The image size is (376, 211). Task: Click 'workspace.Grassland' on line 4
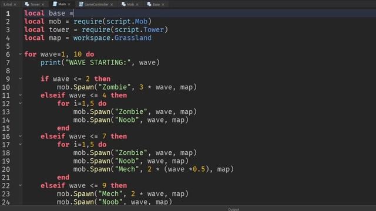point(112,38)
